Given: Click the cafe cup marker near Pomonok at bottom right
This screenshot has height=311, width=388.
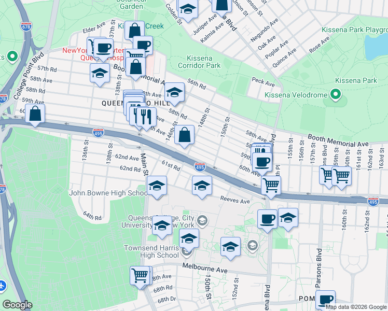Looking at the screenshot, I should click(x=325, y=301).
